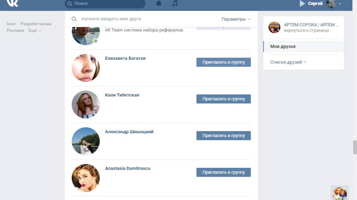Open VK home via the logo
357x200 pixels.
pyautogui.click(x=12, y=3)
